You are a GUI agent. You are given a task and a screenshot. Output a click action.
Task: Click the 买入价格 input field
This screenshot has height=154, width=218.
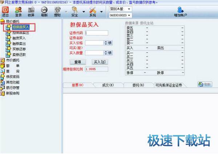coord(94,43)
